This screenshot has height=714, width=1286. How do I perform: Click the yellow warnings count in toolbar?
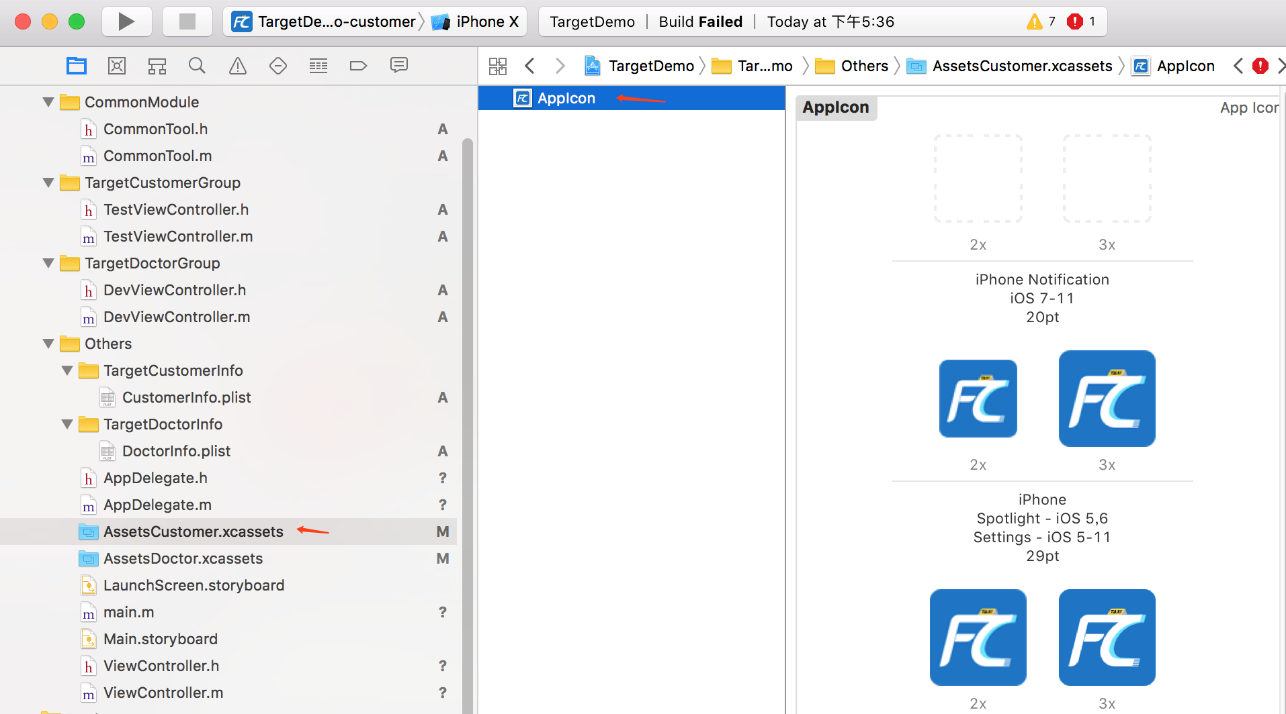click(x=1041, y=21)
